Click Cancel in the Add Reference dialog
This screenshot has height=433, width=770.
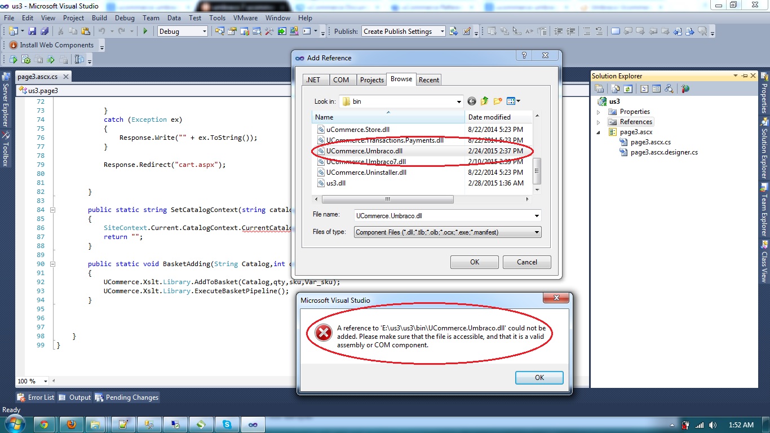527,262
